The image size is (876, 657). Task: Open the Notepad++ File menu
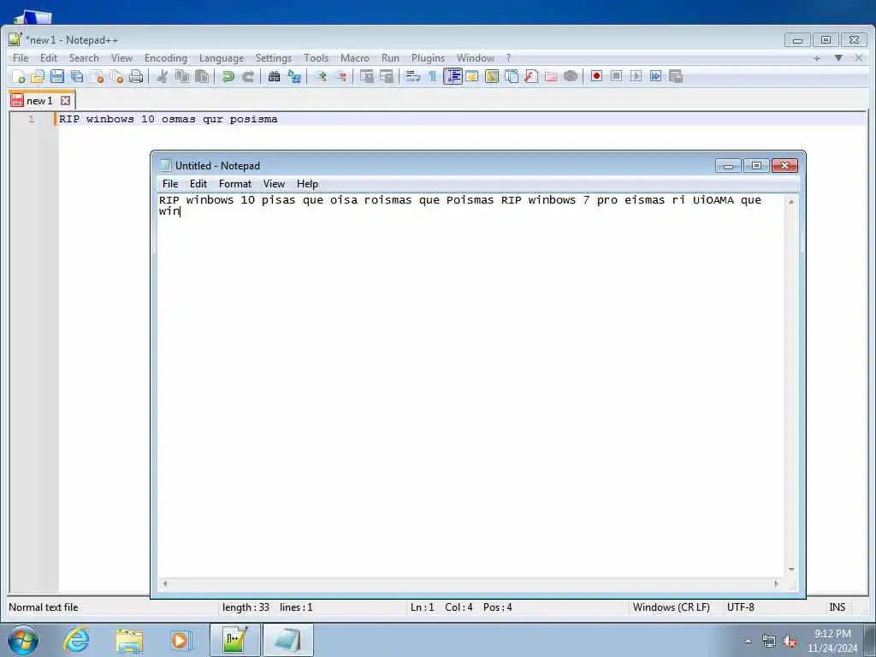click(21, 58)
